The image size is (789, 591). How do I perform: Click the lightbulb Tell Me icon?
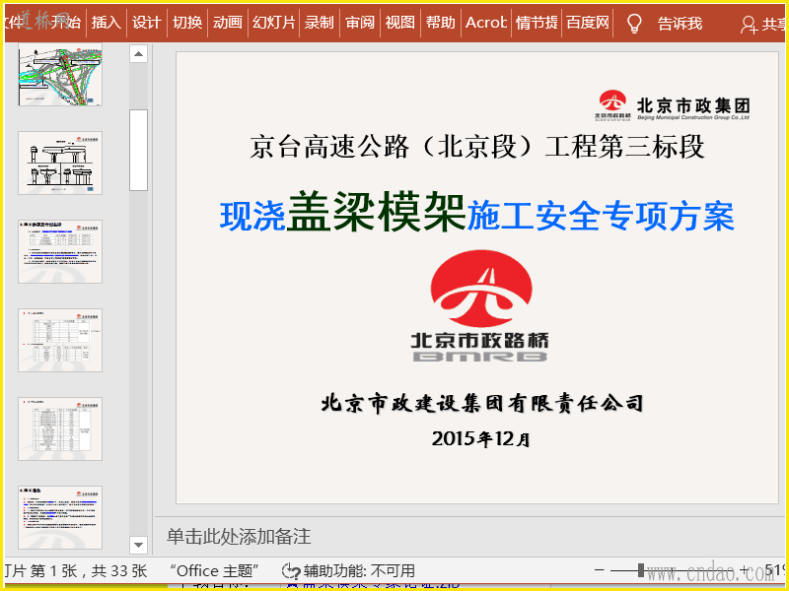[634, 23]
